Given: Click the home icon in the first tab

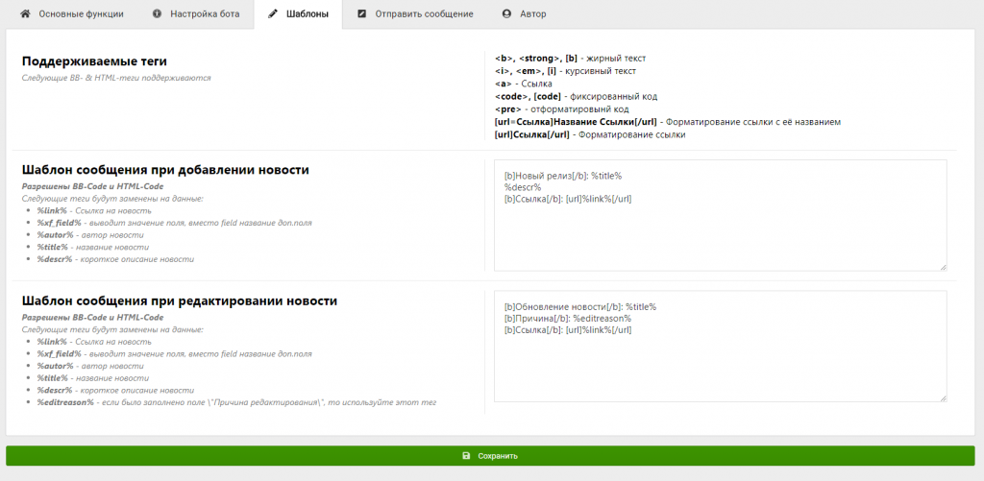Looking at the screenshot, I should tap(25, 14).
